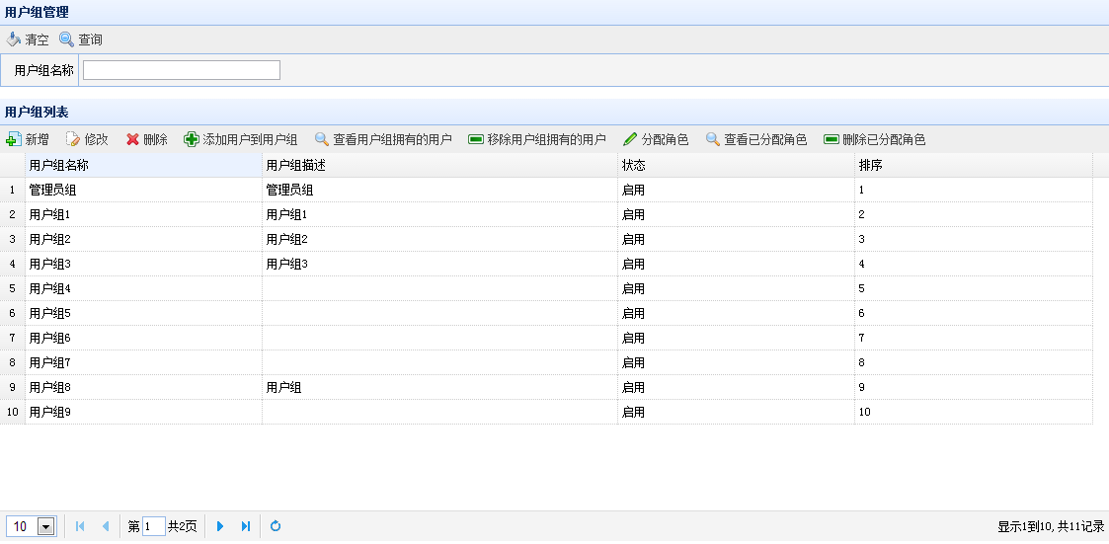Click 显示1到10,共11记录 status text
The width and height of the screenshot is (1109, 544).
coord(1051,526)
